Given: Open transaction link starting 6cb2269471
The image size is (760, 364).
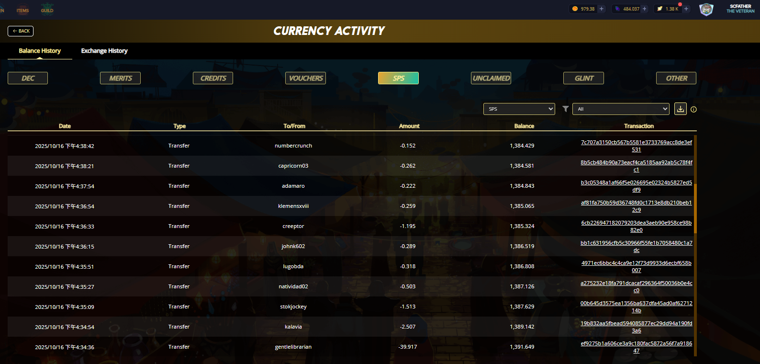Looking at the screenshot, I should point(637,226).
